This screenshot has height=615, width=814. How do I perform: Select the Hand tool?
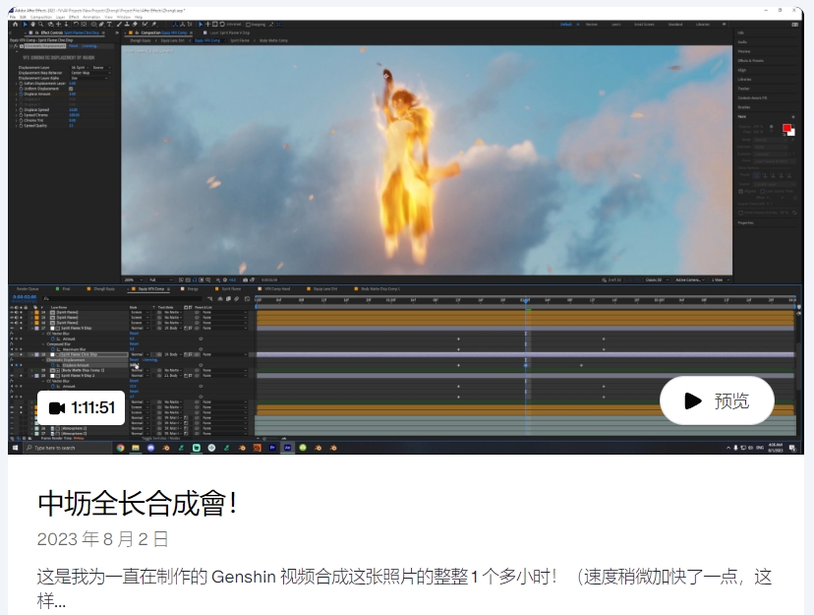coord(32,24)
